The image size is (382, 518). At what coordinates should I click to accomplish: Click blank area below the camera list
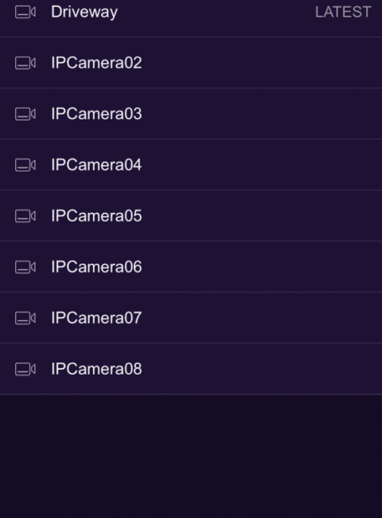click(x=191, y=456)
